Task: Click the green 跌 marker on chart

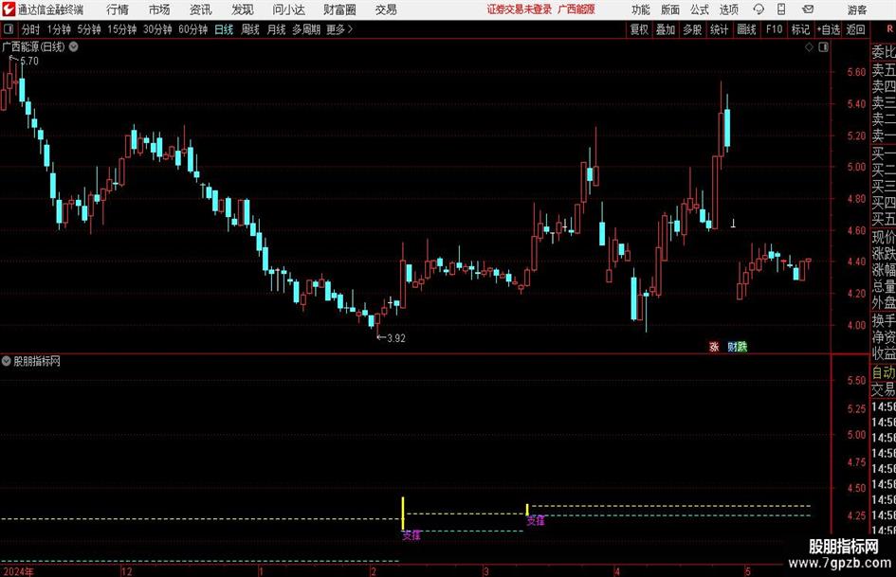Action: (x=741, y=347)
